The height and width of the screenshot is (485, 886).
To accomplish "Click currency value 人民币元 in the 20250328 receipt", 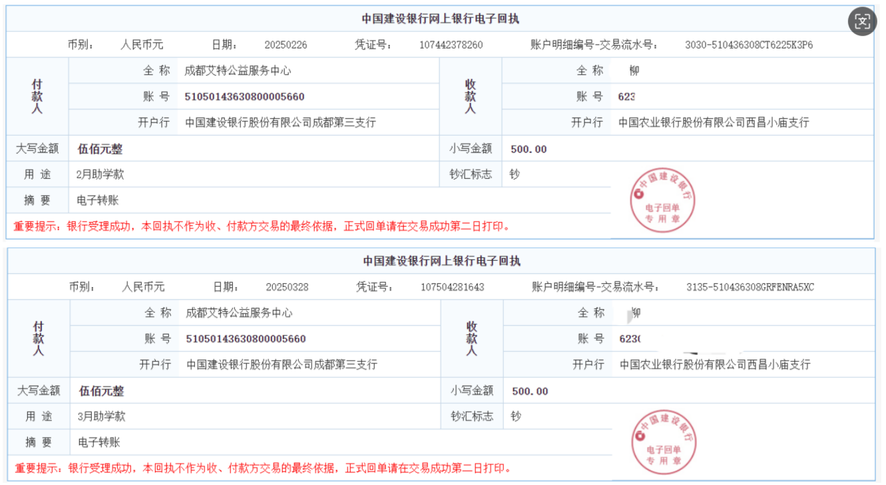I will click(x=143, y=287).
